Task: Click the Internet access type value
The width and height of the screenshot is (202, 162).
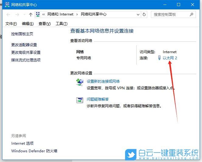Action: tap(169, 52)
